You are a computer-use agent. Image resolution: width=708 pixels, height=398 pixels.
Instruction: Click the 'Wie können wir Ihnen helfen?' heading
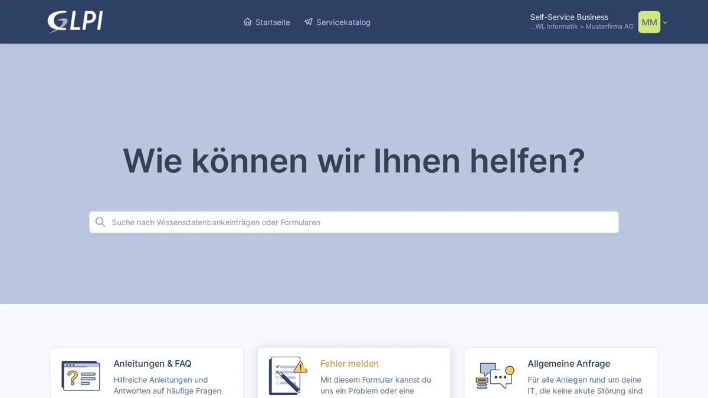pos(354,160)
